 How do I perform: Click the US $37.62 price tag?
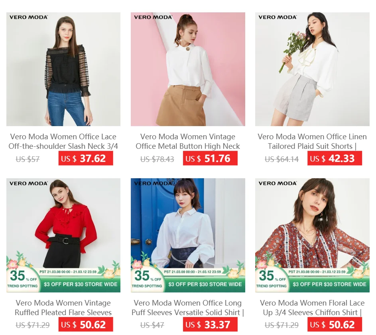tap(86, 158)
